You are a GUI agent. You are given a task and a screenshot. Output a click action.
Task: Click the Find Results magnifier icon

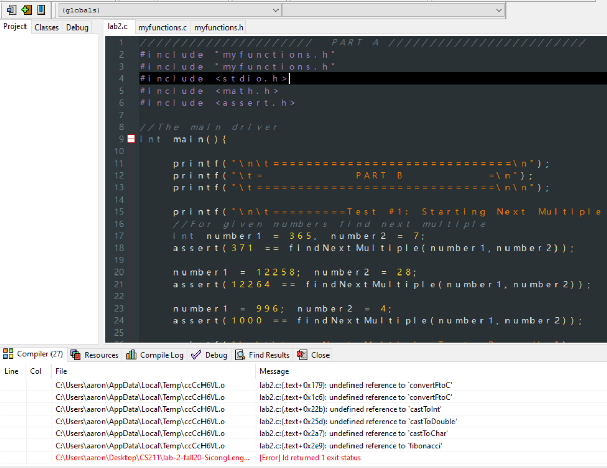click(x=240, y=355)
